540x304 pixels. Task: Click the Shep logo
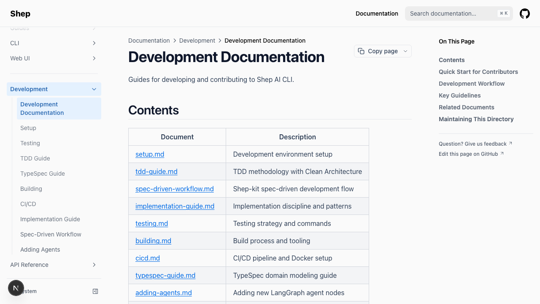pos(20,14)
